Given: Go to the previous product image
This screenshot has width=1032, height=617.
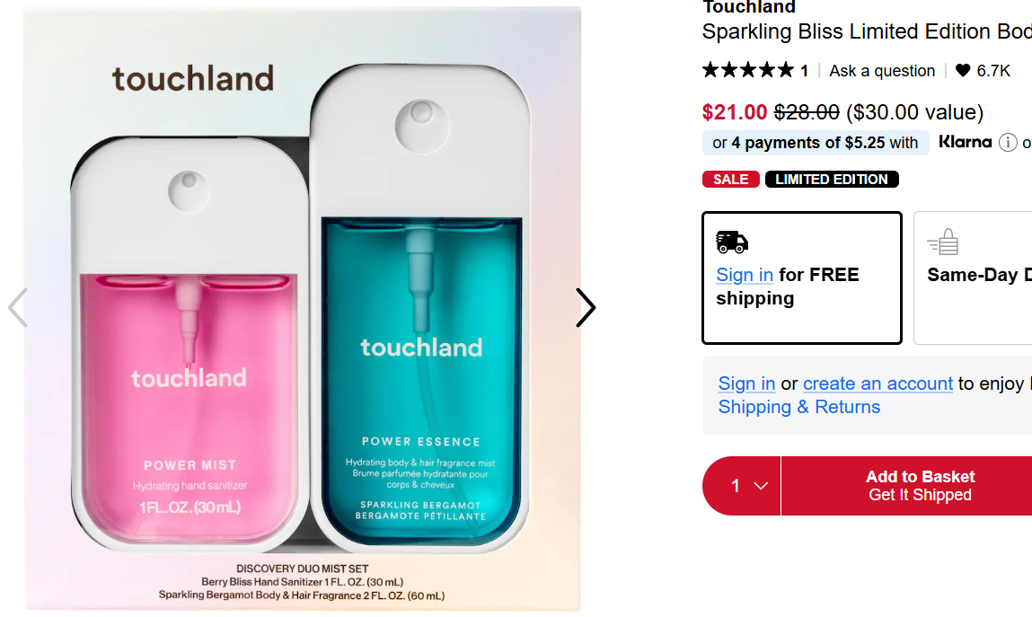Looking at the screenshot, I should pos(18,307).
